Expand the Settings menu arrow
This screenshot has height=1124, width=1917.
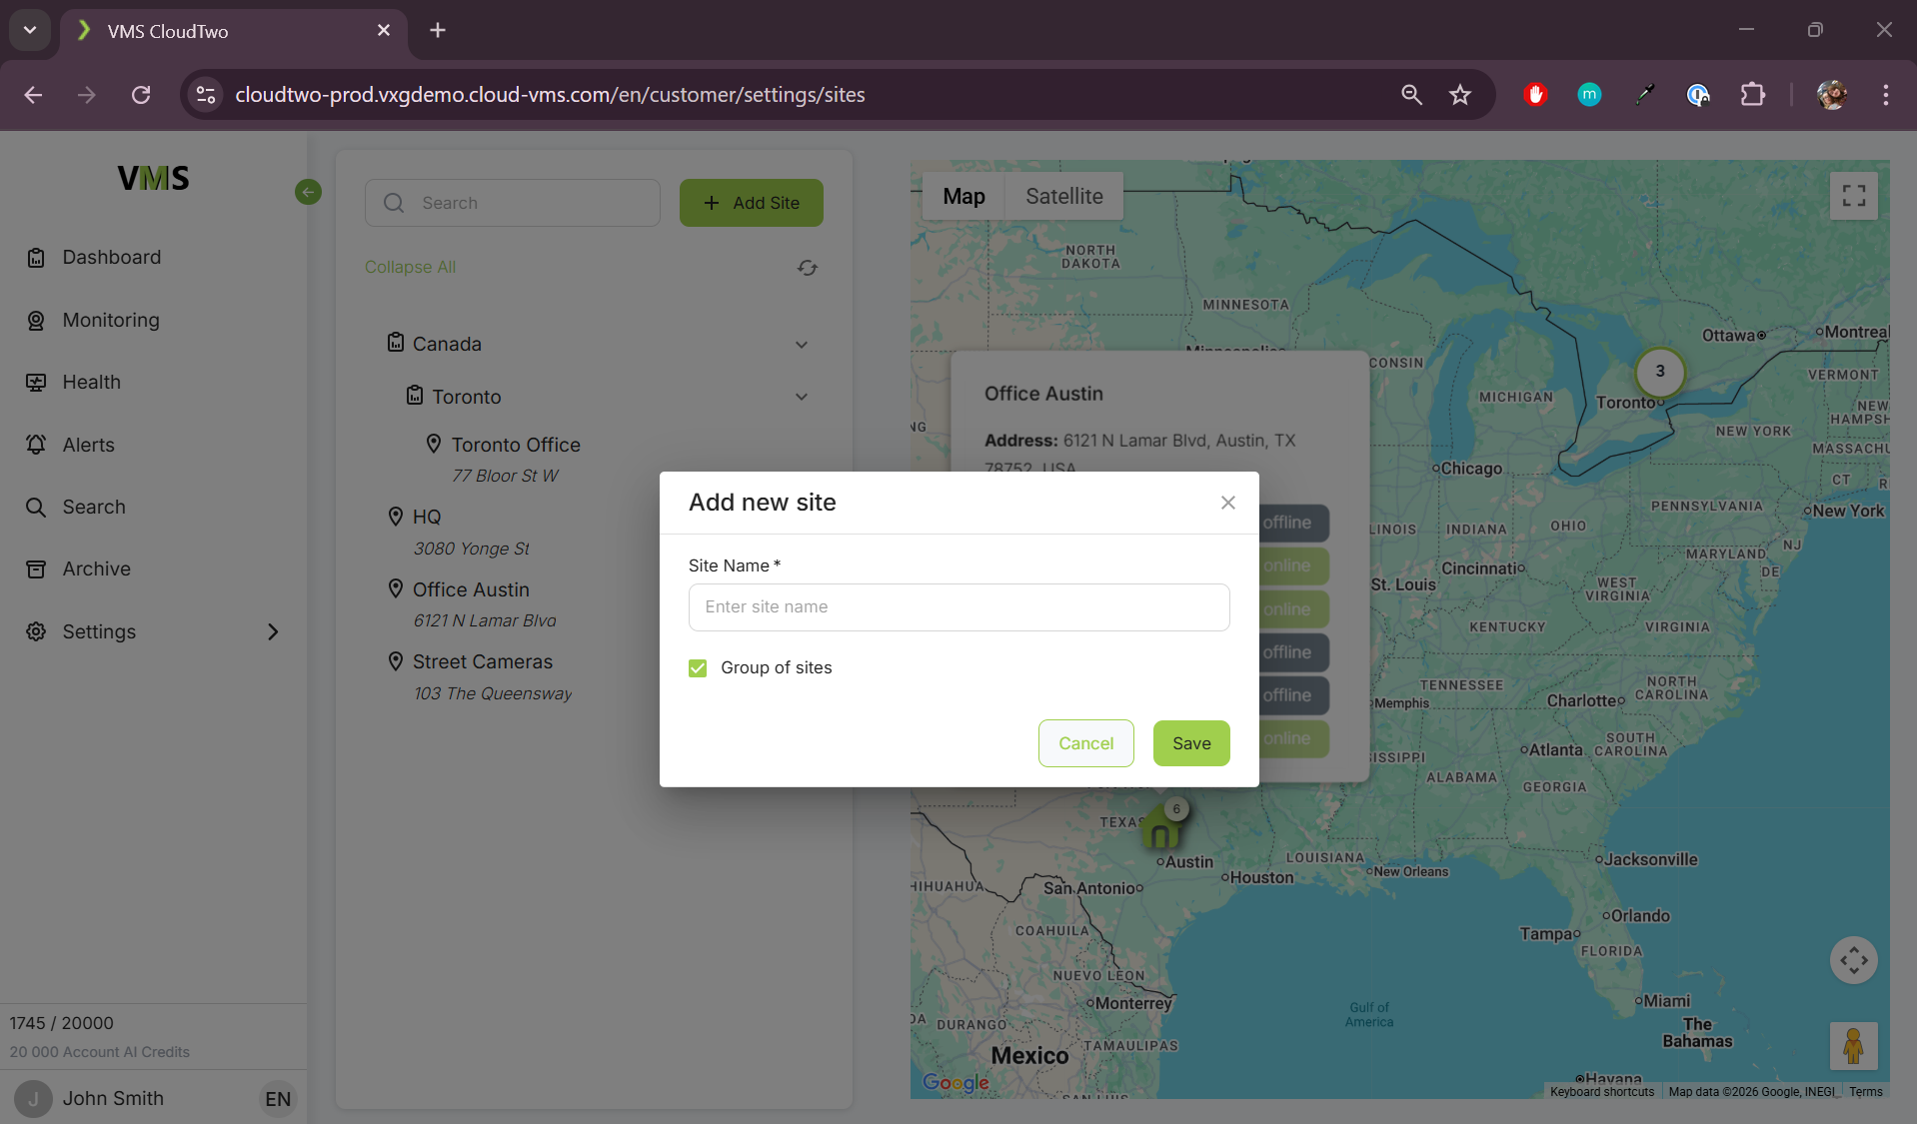pos(273,631)
